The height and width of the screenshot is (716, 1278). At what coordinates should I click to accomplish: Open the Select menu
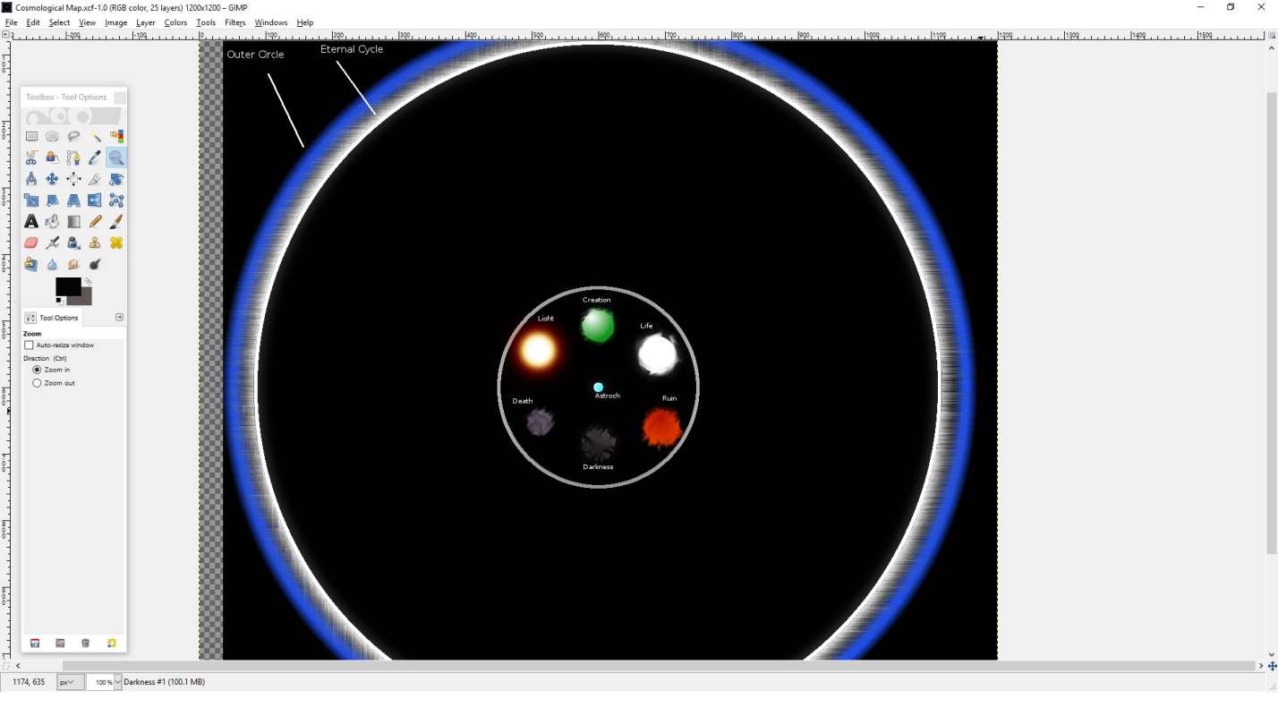pos(59,22)
